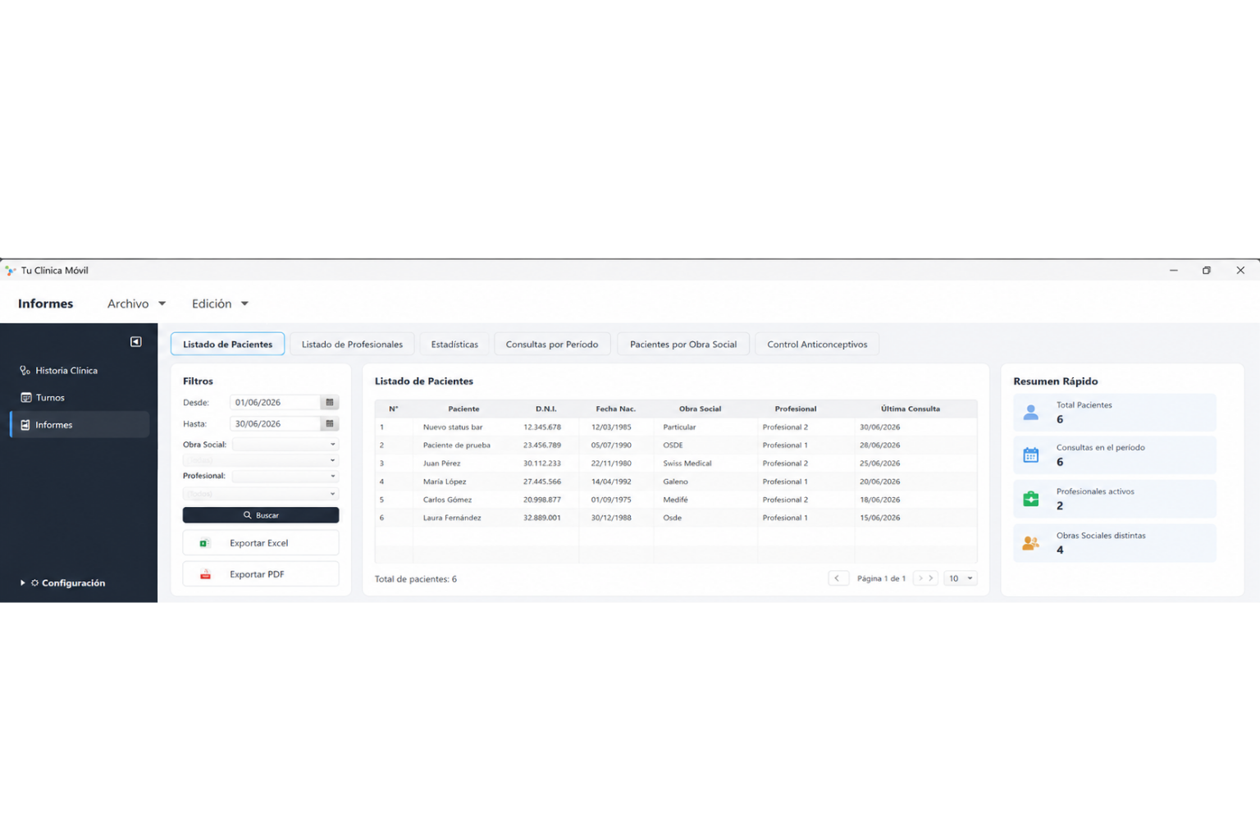Minimize the Tu Clínica Móvil window
Image resolution: width=1260 pixels, height=840 pixels.
click(1174, 270)
